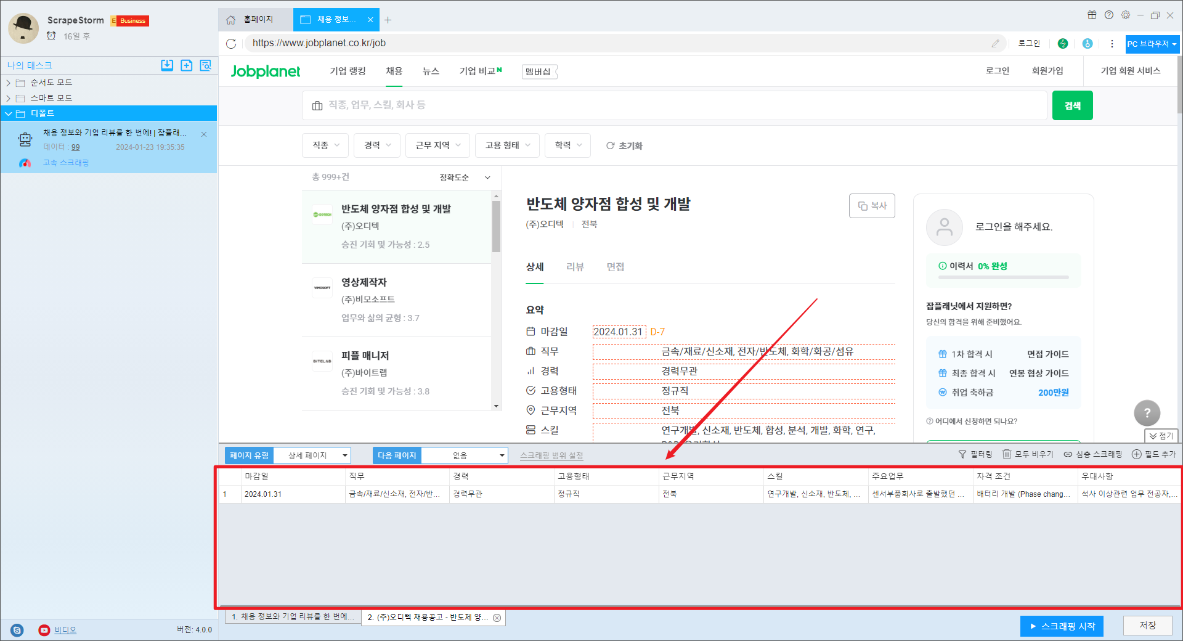
Task: Open settings gear in title bar
Action: click(x=1125, y=15)
